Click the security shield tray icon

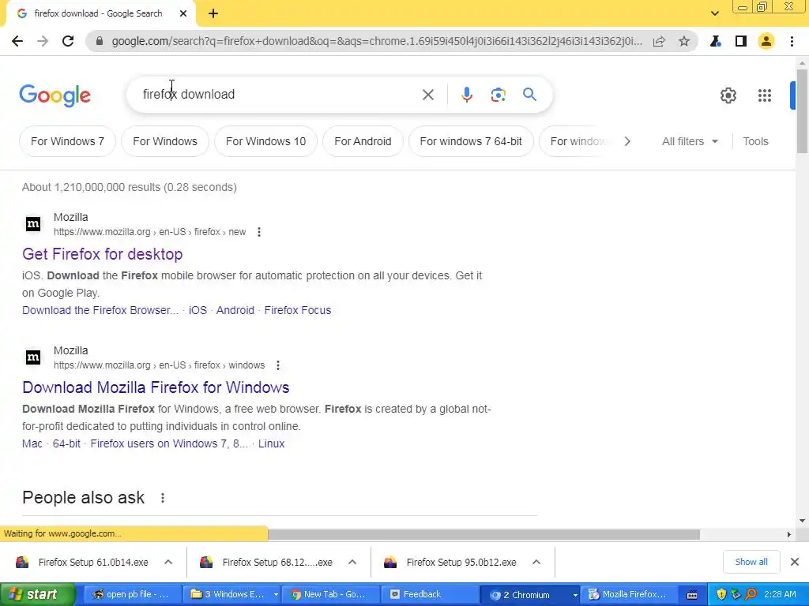click(721, 595)
